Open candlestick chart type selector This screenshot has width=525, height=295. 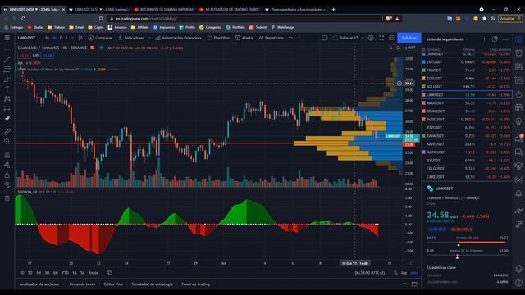point(80,38)
